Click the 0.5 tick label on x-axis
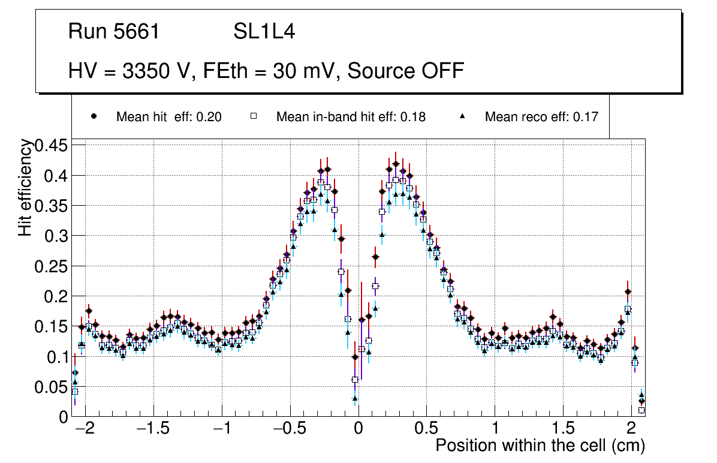The height and width of the screenshot is (463, 717). coord(426,429)
